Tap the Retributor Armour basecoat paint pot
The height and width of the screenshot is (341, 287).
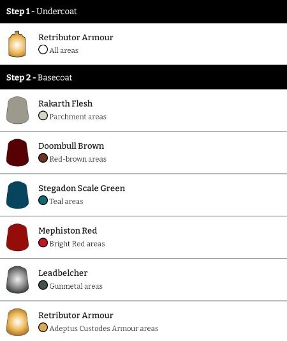[x=17, y=322]
